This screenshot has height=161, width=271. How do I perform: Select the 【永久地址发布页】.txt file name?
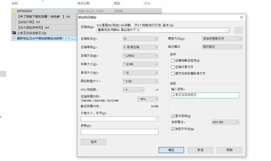point(33,27)
